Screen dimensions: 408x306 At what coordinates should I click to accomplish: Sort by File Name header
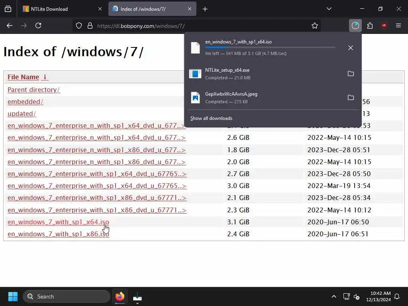[23, 77]
